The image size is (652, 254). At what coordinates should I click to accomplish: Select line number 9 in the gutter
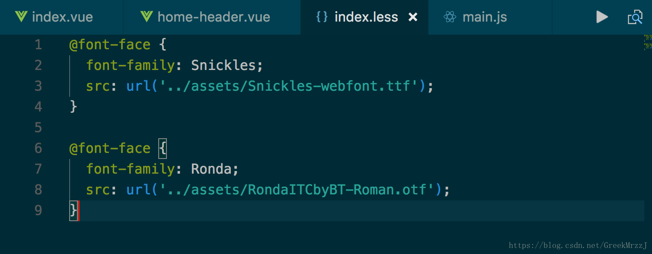(x=38, y=210)
